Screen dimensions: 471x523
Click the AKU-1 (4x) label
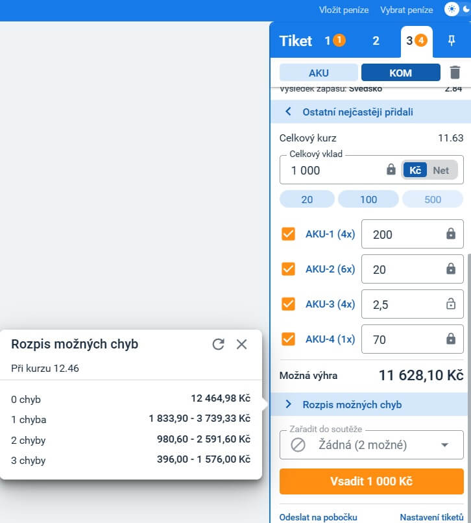(x=330, y=234)
